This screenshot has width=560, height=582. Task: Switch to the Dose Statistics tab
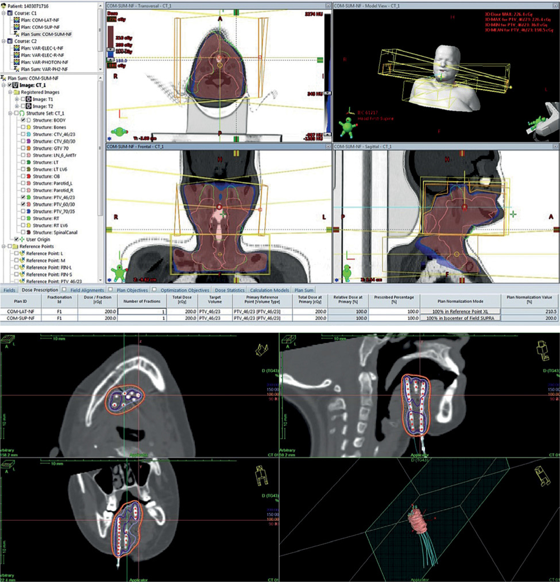click(x=229, y=290)
